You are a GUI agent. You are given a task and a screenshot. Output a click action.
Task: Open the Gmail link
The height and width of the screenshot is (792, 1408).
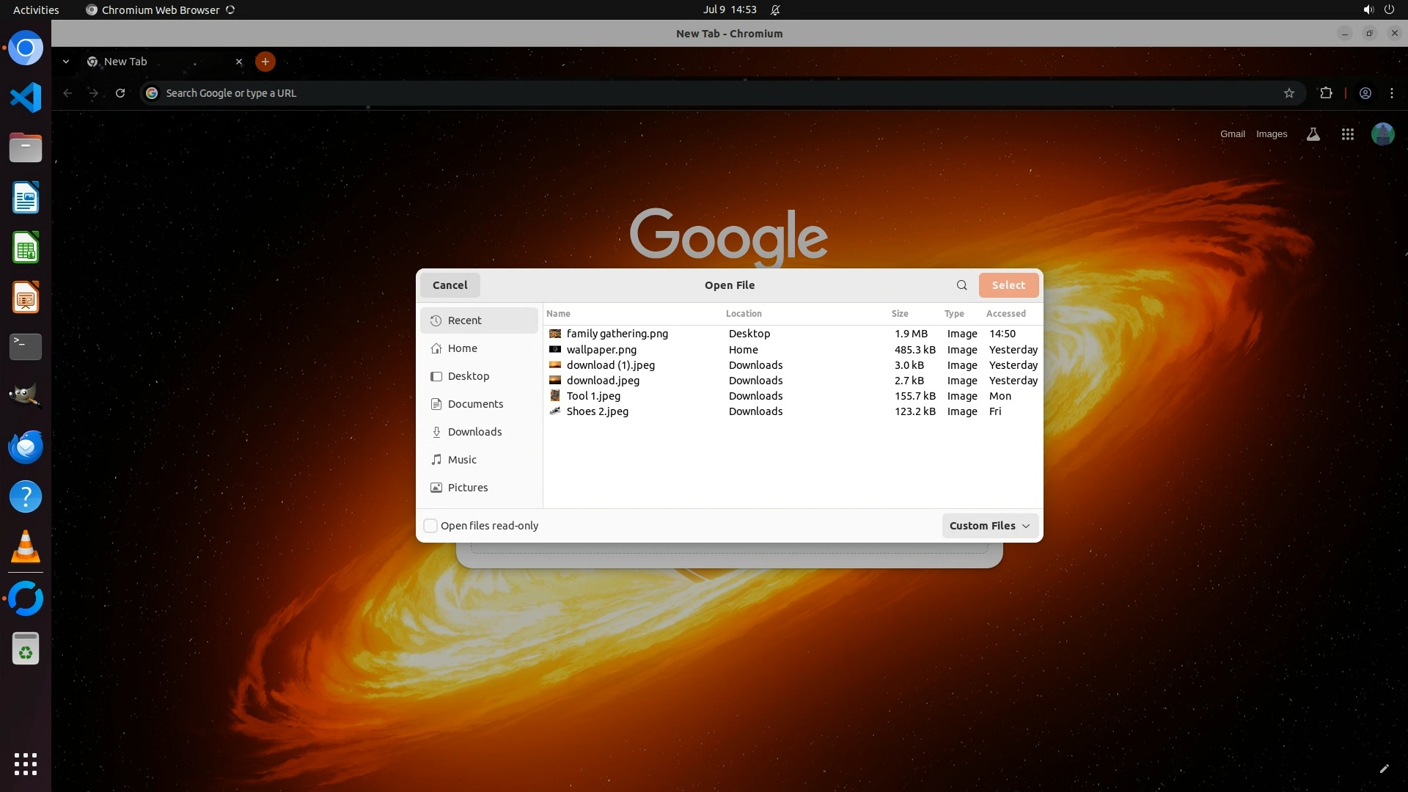click(1232, 134)
